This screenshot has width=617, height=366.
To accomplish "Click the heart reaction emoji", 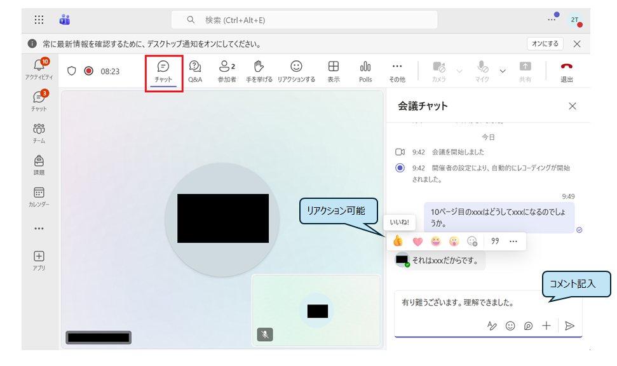I will [417, 241].
